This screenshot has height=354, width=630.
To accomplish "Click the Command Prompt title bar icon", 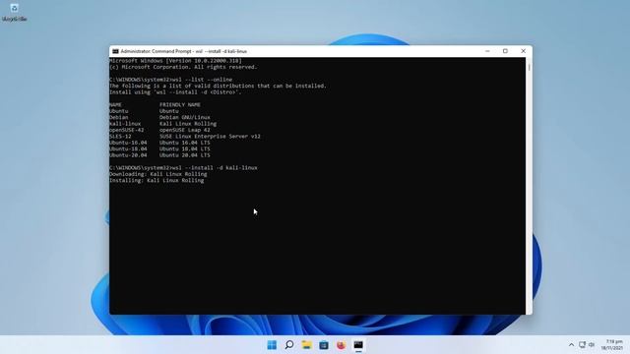I will click(115, 51).
